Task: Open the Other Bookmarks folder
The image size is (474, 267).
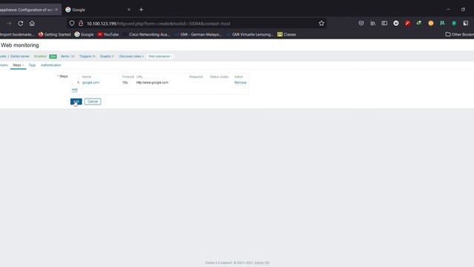Action: (x=459, y=35)
